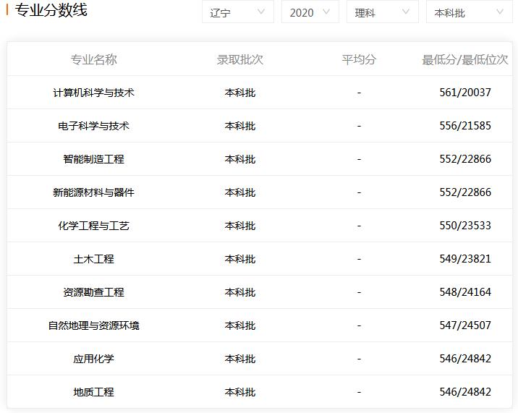Click the 最低分/最低位次 column header

click(x=465, y=59)
